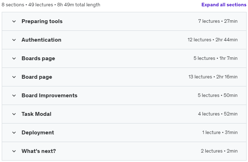Click '13 lectures • 2hr 16min' text
The image size is (248, 162).
pyautogui.click(x=213, y=77)
